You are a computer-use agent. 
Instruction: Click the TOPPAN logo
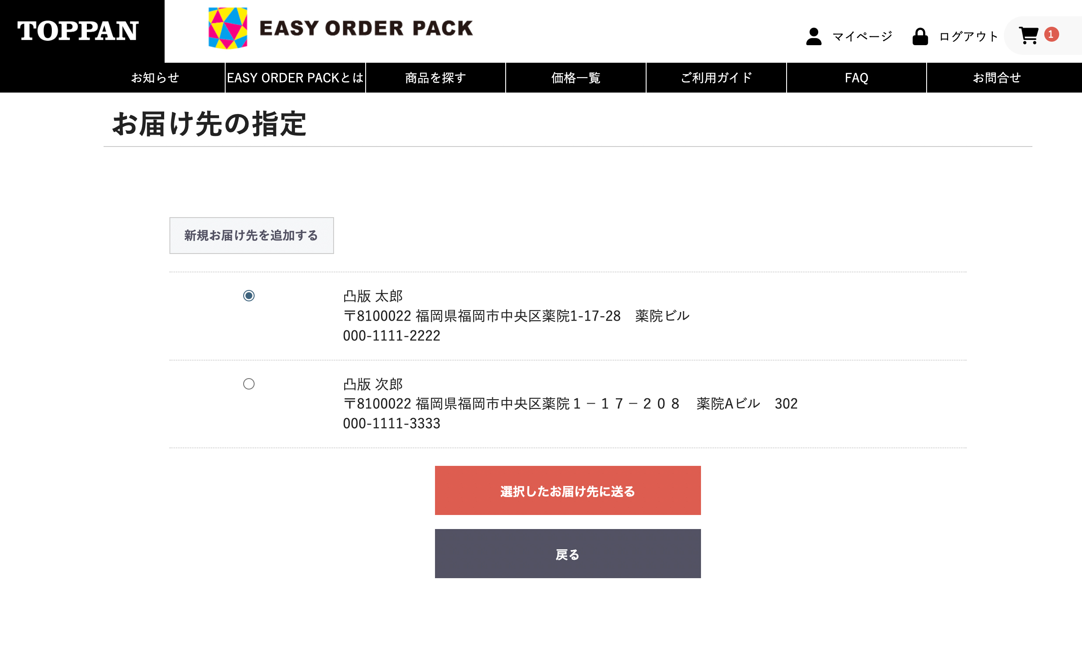[78, 31]
